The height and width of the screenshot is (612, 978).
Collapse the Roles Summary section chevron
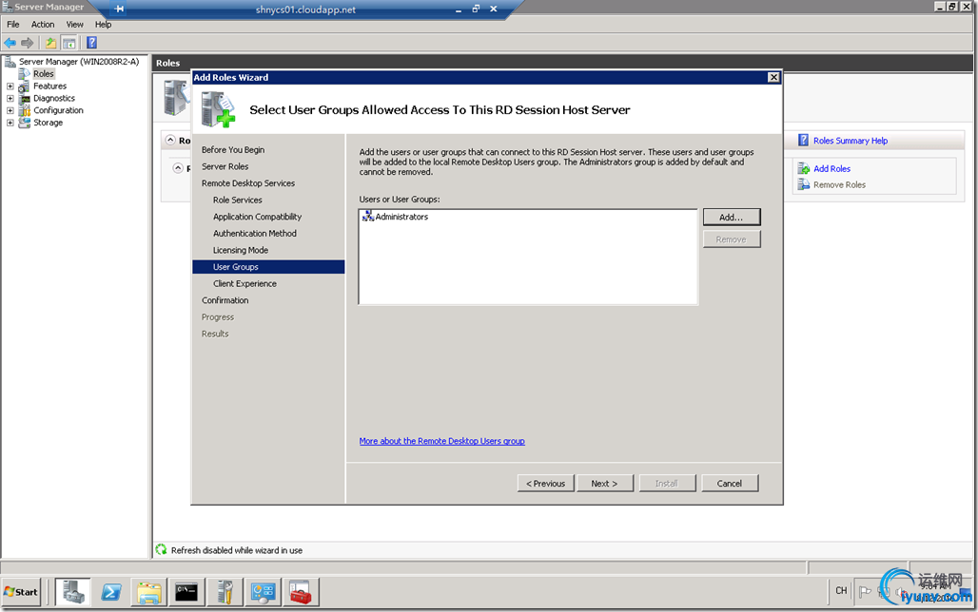[x=170, y=141]
